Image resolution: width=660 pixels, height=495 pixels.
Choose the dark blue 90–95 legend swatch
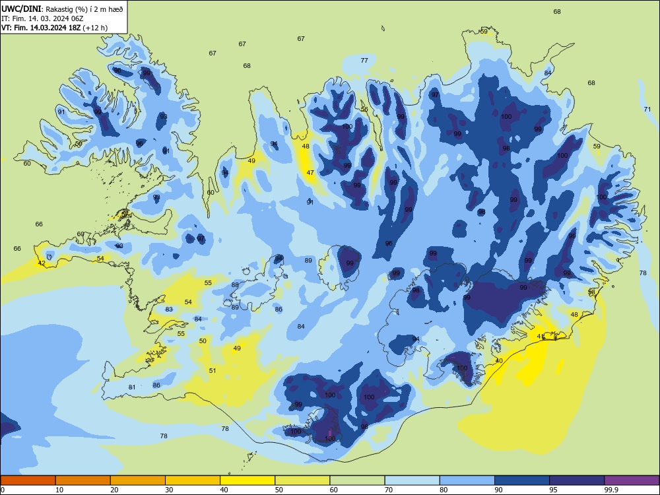pyautogui.click(x=522, y=480)
